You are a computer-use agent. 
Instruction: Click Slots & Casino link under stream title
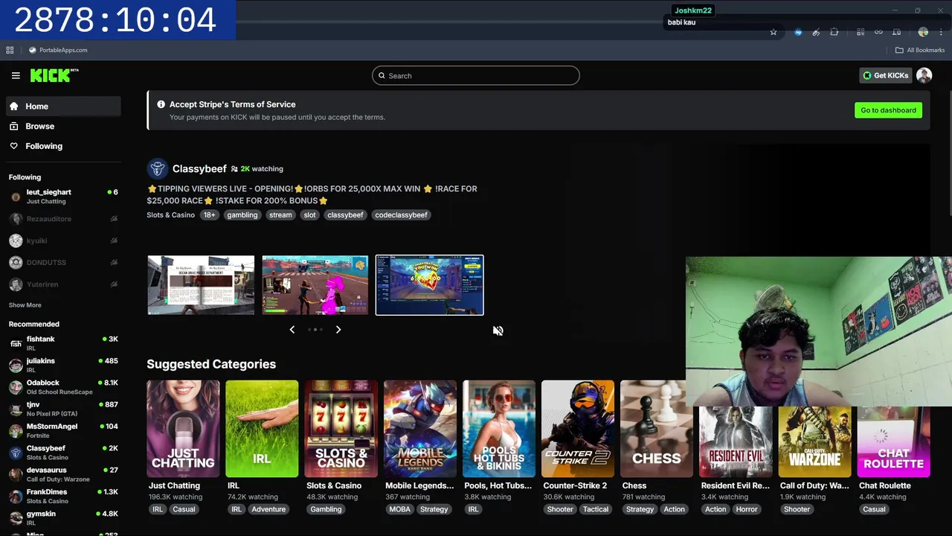pyautogui.click(x=170, y=215)
